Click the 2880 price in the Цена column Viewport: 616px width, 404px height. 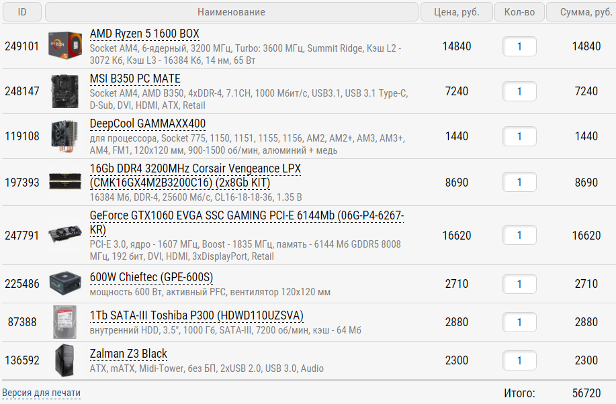(x=457, y=322)
